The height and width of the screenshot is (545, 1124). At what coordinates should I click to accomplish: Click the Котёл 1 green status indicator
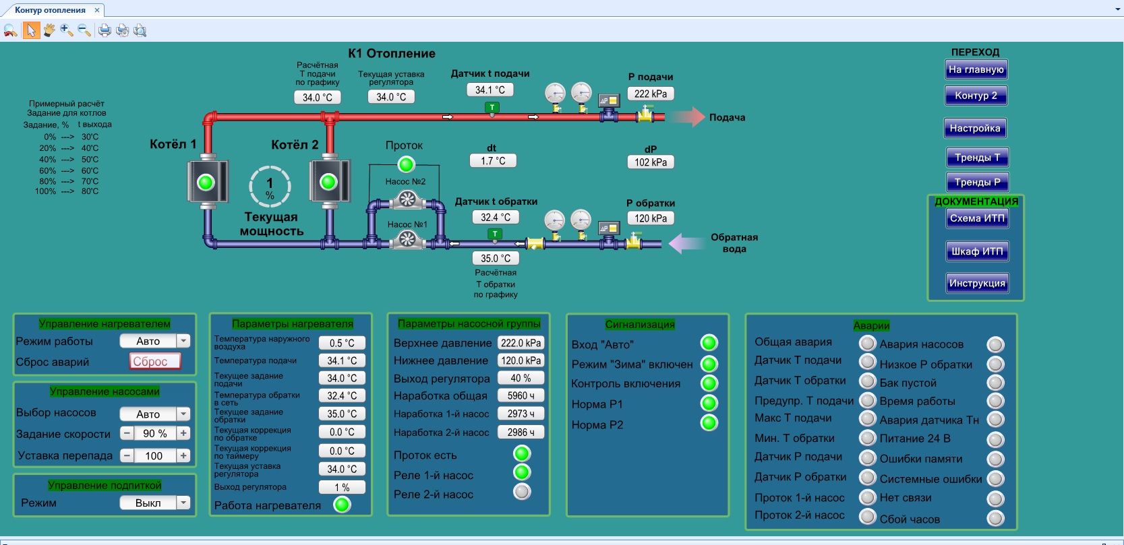tap(206, 182)
